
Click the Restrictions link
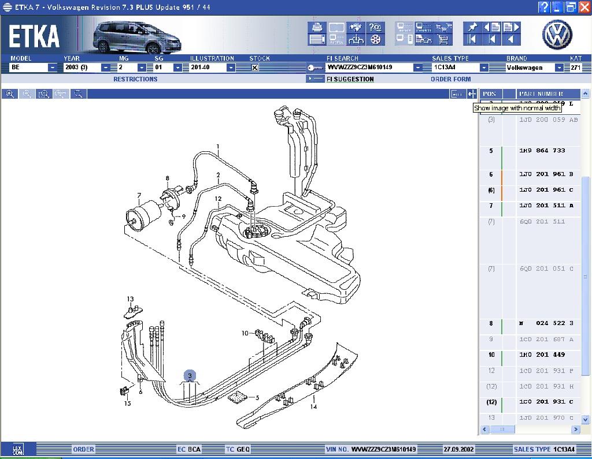tap(135, 79)
